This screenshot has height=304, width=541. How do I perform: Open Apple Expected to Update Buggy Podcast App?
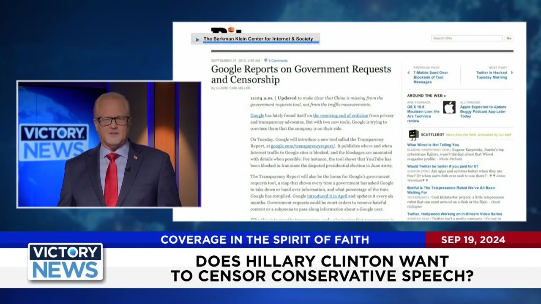483,111
